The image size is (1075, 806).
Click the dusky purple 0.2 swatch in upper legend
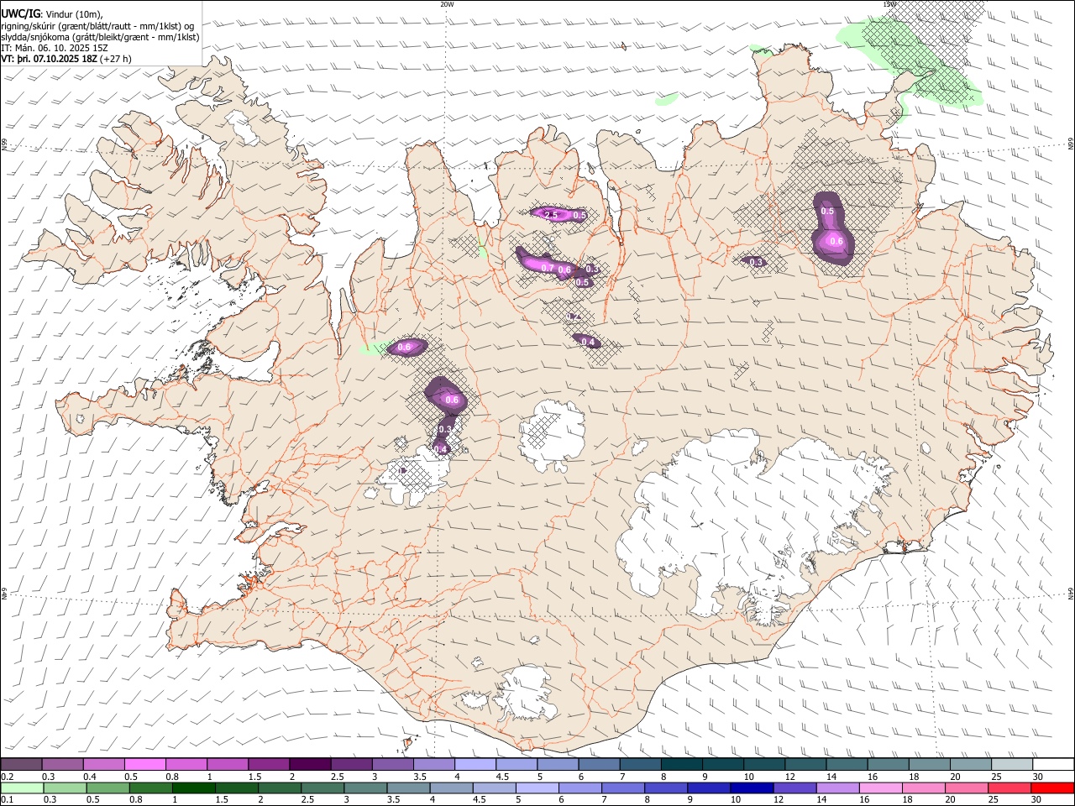pos(21,764)
